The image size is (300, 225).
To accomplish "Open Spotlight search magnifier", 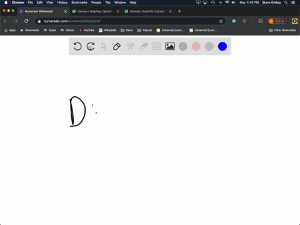I will [286, 2].
